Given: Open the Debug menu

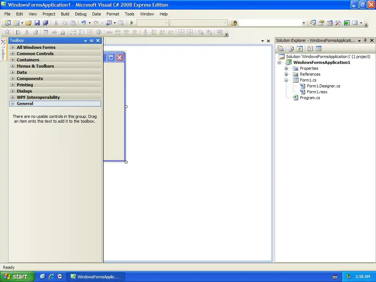Looking at the screenshot, I should click(80, 14).
